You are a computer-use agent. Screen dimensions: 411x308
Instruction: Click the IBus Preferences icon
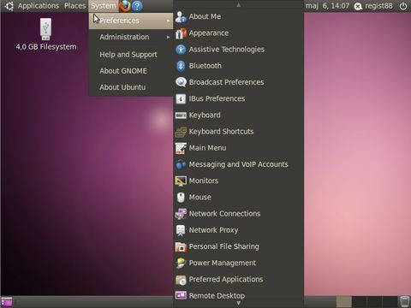181,99
